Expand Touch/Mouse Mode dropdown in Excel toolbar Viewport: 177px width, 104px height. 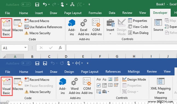click(x=67, y=5)
